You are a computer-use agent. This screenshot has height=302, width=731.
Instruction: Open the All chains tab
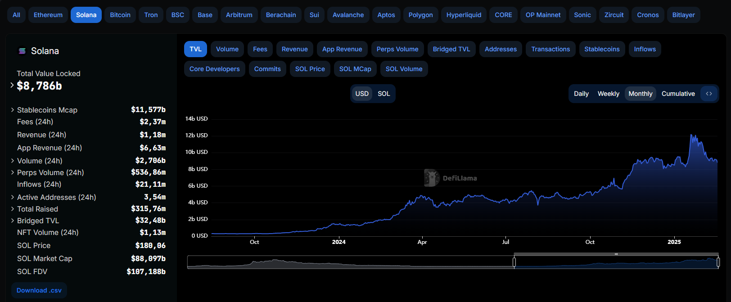(16, 15)
